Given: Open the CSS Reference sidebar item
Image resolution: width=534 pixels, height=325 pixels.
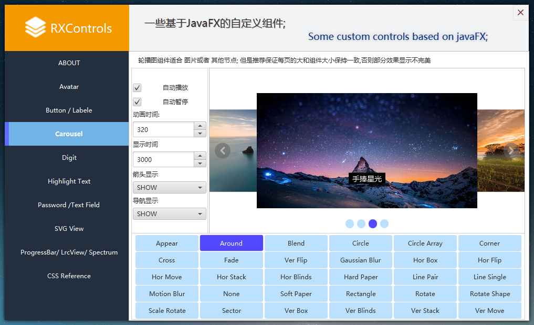Looking at the screenshot, I should tap(69, 276).
